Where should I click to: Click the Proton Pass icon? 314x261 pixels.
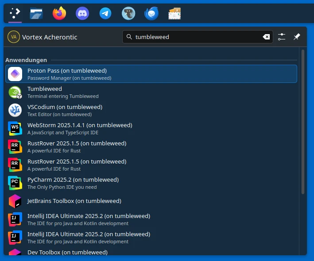pyautogui.click(x=15, y=74)
